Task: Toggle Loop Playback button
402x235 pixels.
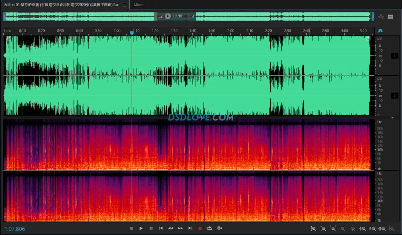Action: [209, 228]
